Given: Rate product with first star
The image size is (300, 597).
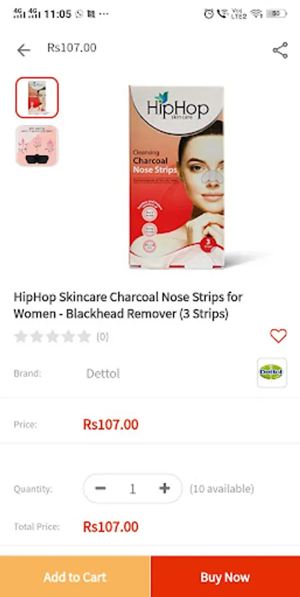Looking at the screenshot, I should tap(21, 336).
